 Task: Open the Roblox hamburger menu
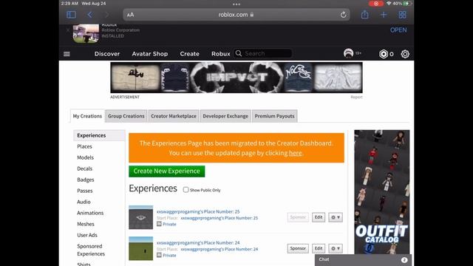coord(67,54)
